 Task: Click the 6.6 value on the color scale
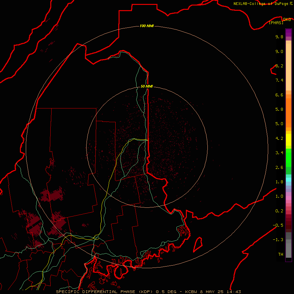279,95
